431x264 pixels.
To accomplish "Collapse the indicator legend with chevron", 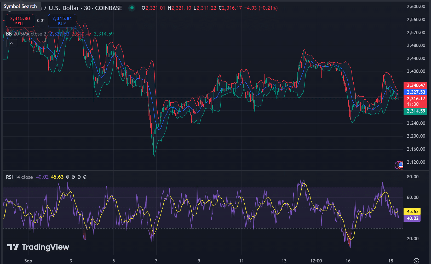I will [x=12, y=43].
